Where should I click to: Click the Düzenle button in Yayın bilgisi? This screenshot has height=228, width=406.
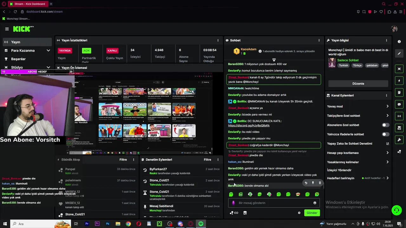coord(358,84)
